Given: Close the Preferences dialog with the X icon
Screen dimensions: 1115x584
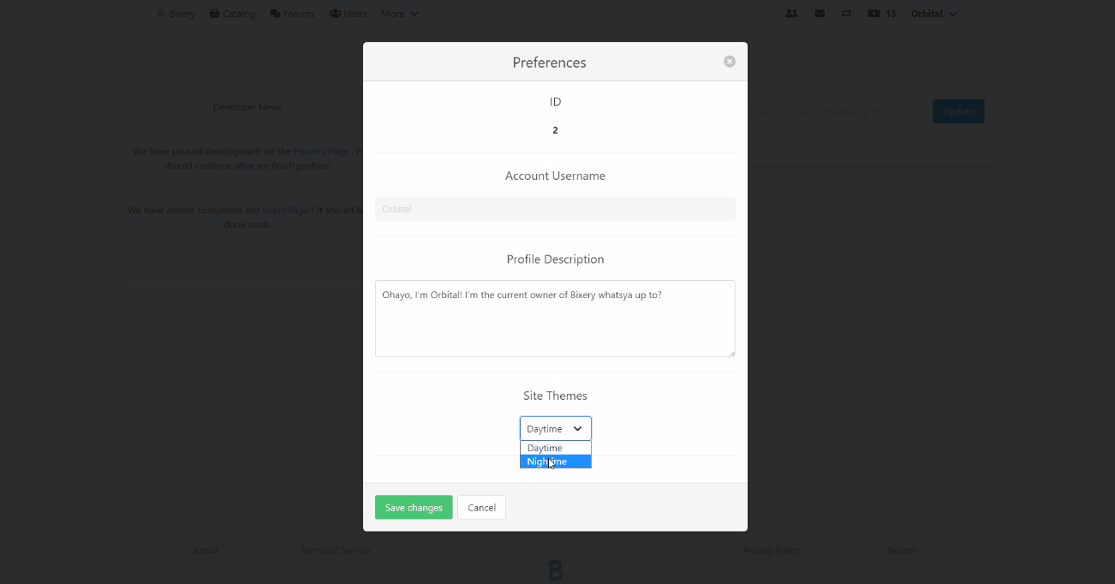Looking at the screenshot, I should pyautogui.click(x=730, y=62).
